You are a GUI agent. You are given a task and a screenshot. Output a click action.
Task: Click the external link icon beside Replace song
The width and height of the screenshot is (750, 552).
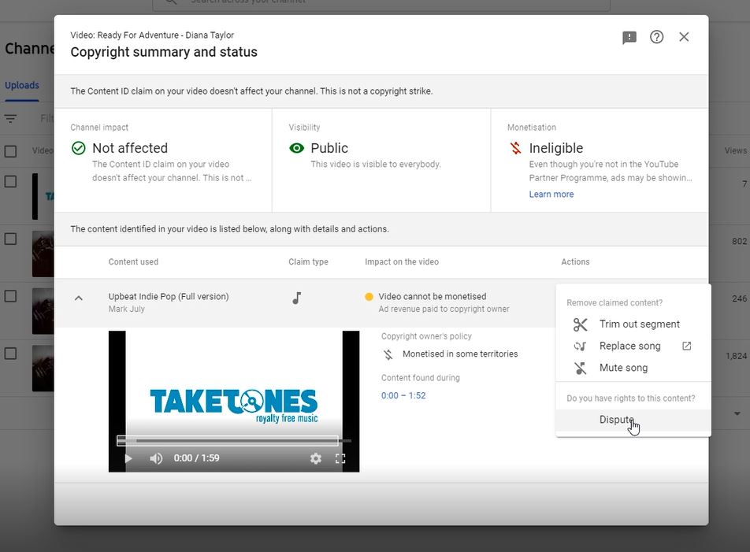click(x=686, y=346)
